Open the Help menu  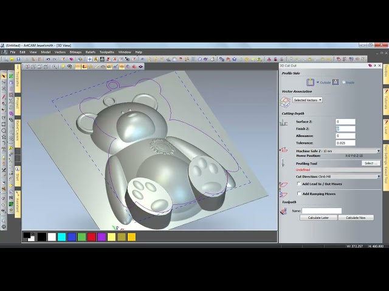[x=139, y=52]
